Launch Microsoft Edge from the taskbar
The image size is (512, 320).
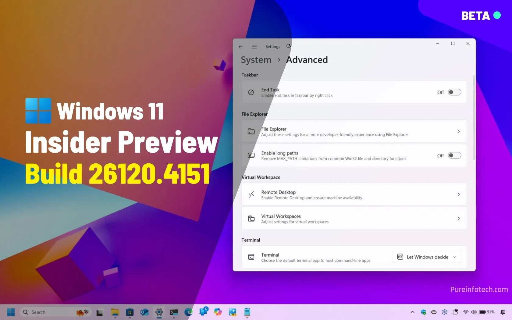[188, 312]
